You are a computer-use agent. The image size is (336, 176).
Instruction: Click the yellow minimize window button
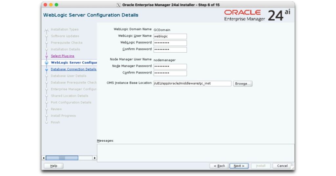[x=51, y=5]
